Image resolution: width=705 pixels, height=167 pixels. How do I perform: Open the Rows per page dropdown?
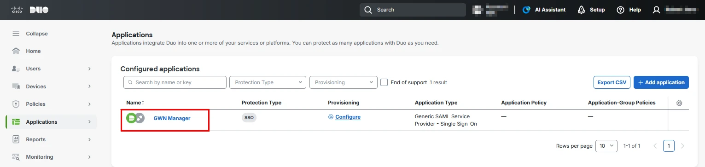pyautogui.click(x=606, y=146)
